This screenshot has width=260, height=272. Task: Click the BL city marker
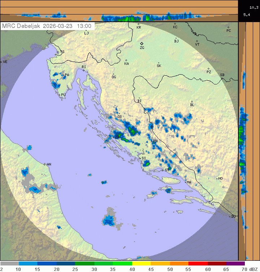tap(192, 102)
